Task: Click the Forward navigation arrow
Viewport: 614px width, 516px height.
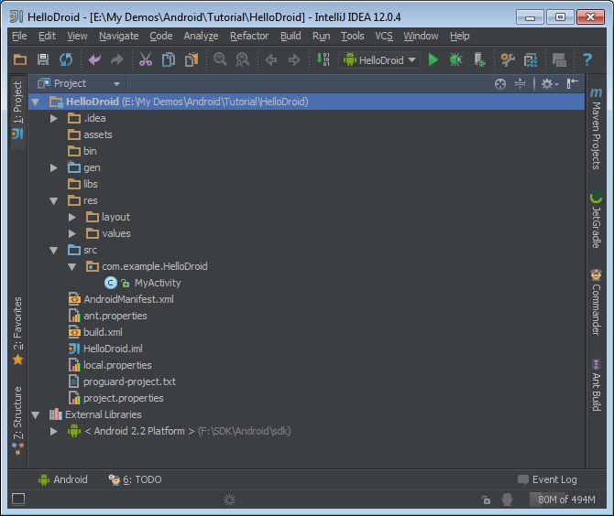Action: (x=294, y=59)
